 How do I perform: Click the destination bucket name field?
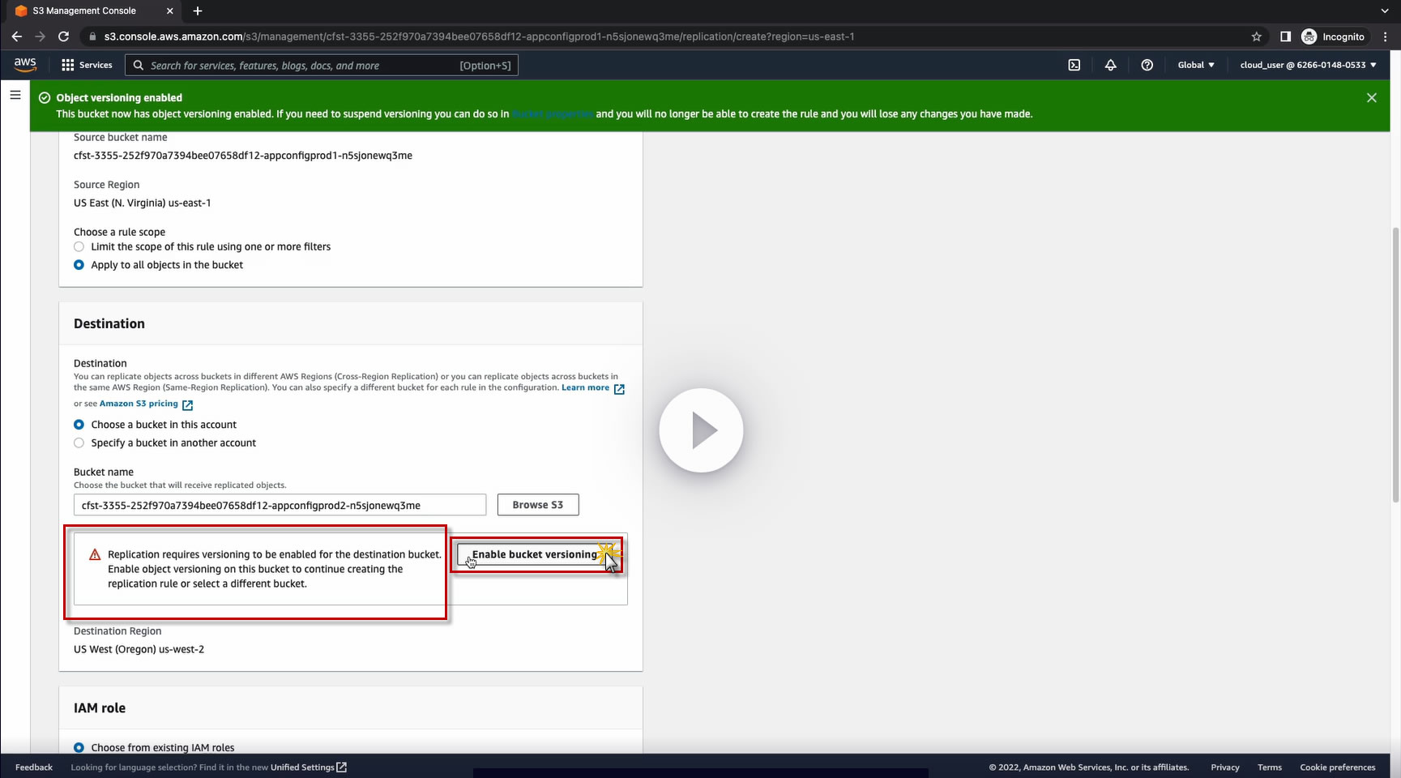(x=280, y=505)
